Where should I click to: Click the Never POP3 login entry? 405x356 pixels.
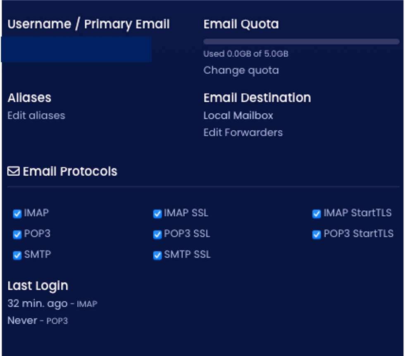pos(38,320)
